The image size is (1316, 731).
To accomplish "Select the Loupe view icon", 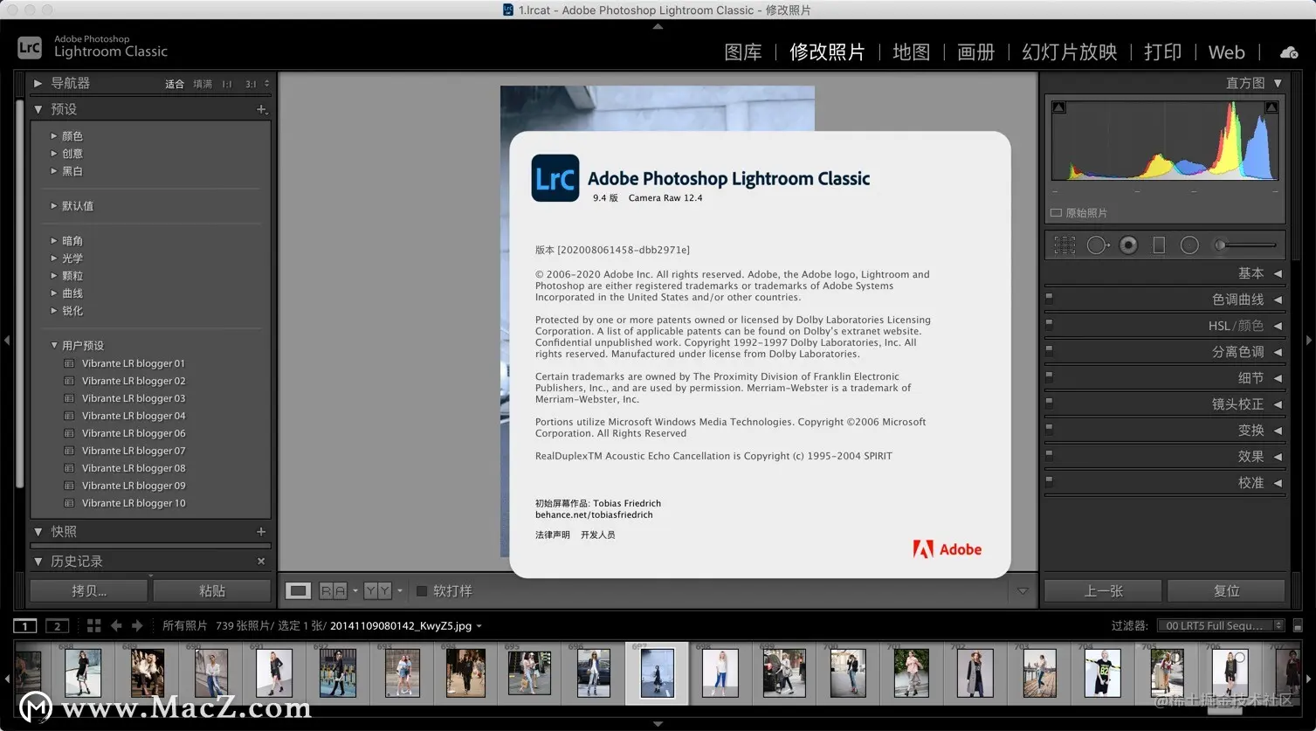I will (298, 591).
